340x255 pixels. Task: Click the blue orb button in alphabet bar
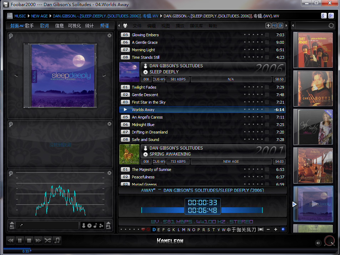(283, 229)
